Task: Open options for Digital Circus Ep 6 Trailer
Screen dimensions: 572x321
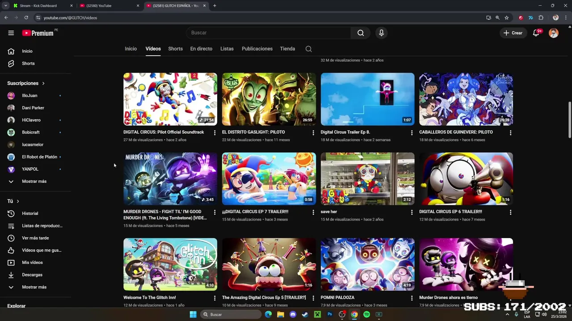Action: (510, 213)
